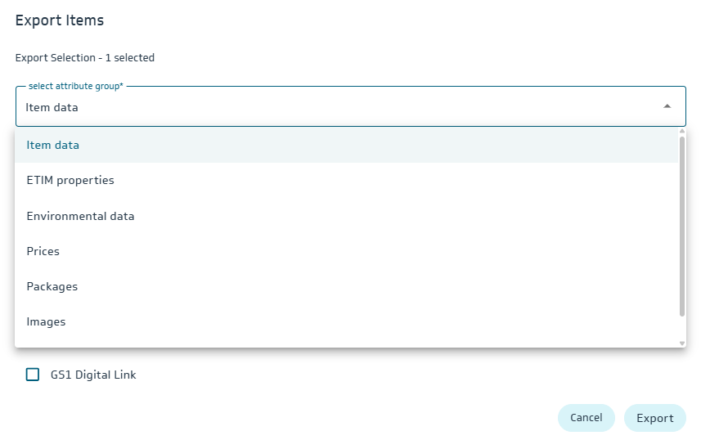701x440 pixels.
Task: Click the scroll down arrow in list
Action: [x=682, y=343]
